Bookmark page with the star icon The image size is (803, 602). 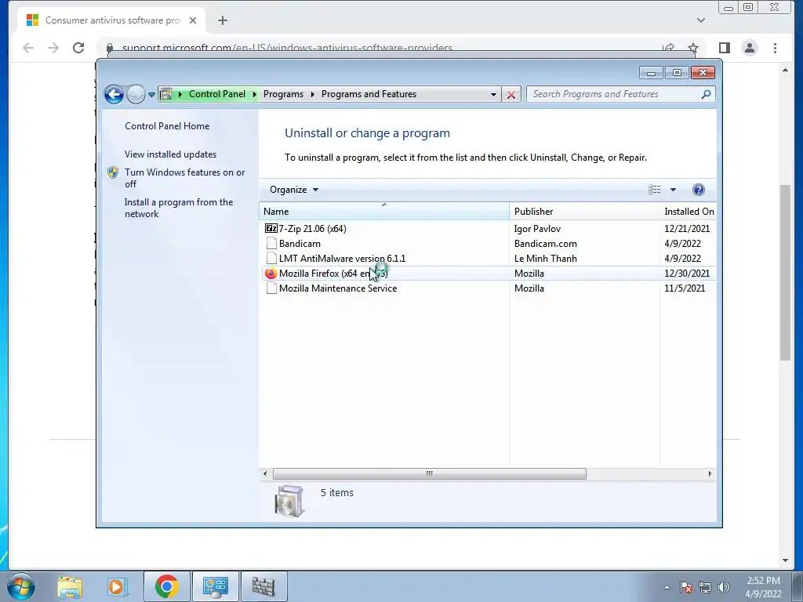pyautogui.click(x=693, y=48)
